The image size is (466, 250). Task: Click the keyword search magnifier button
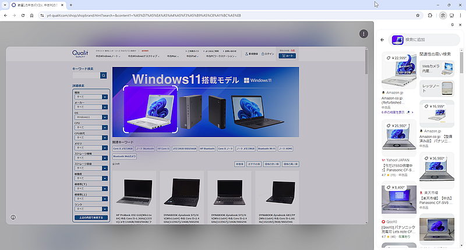(x=103, y=76)
